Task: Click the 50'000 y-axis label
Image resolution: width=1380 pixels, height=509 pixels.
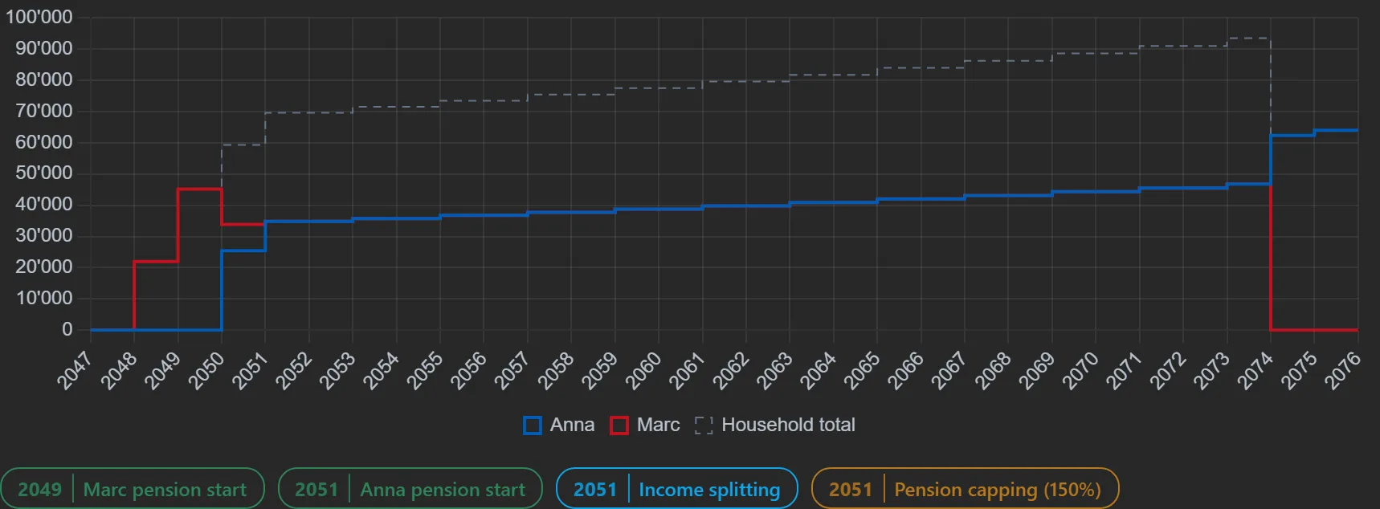Action: click(x=43, y=173)
